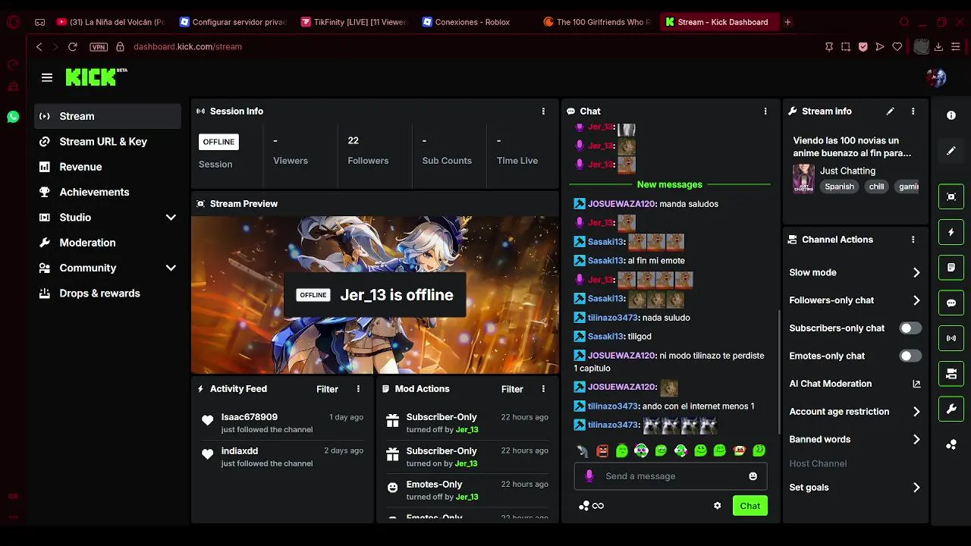Image resolution: width=971 pixels, height=546 pixels.
Task: Open AI Chat Moderation external link icon
Action: click(916, 384)
